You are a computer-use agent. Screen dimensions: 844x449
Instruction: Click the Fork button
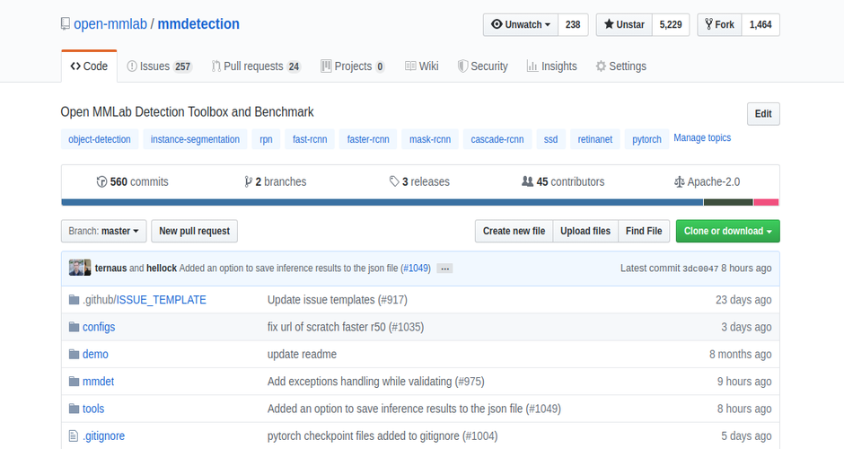(720, 25)
